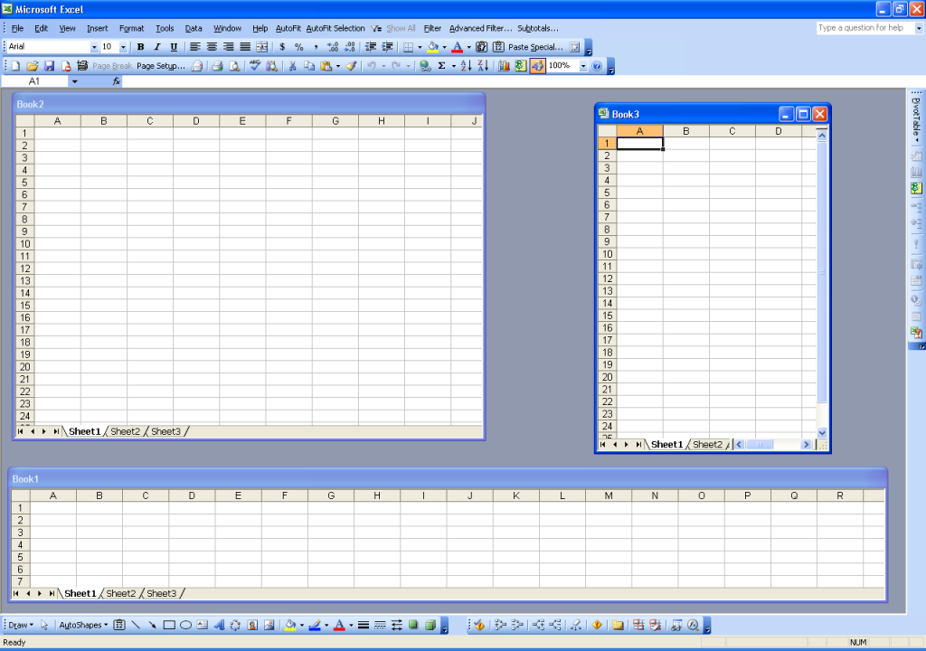Click Advanced Filter button
Viewport: 926px width, 651px height.
(481, 28)
